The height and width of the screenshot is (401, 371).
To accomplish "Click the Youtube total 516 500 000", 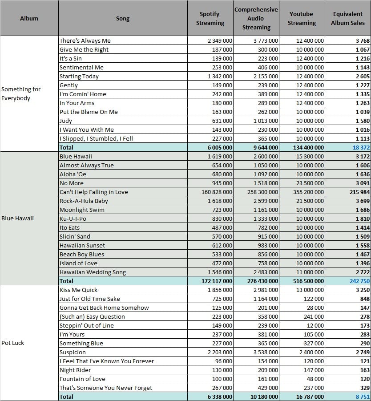I will point(302,281).
